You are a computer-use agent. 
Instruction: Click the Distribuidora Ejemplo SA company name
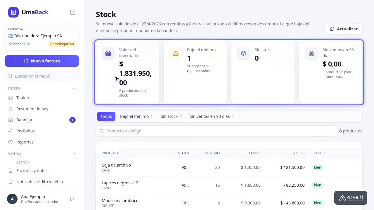click(38, 36)
